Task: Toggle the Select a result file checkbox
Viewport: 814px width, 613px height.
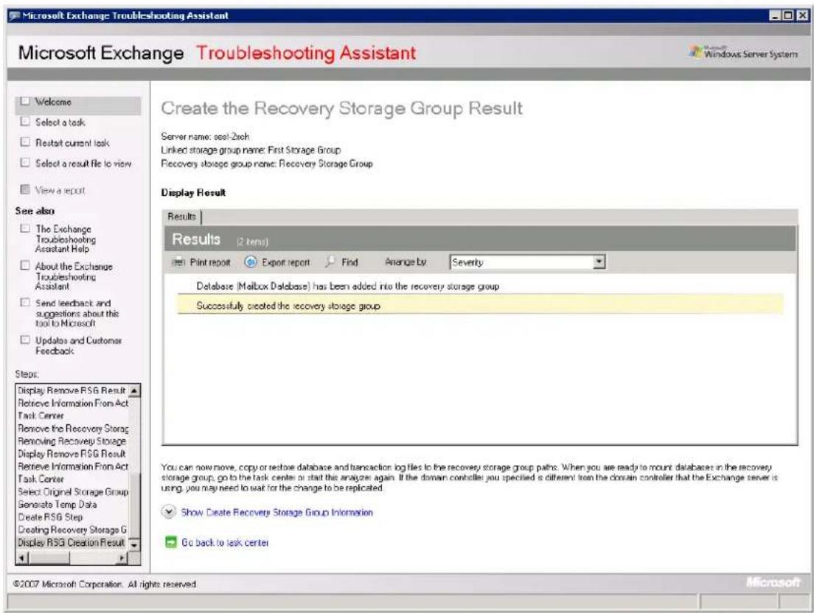Action: pyautogui.click(x=24, y=163)
